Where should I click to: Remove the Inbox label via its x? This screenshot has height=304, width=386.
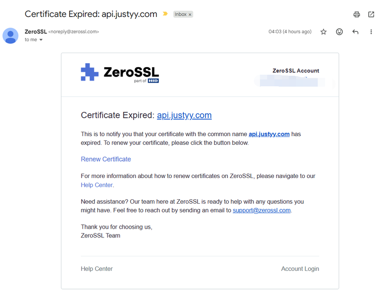pyautogui.click(x=190, y=14)
